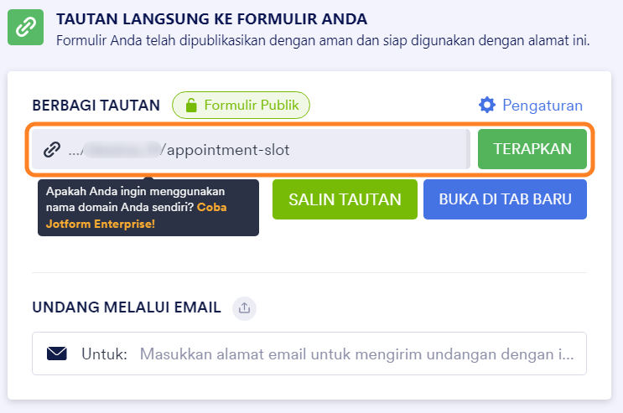Click the UNDANG MELALUI EMAIL heading

[127, 307]
